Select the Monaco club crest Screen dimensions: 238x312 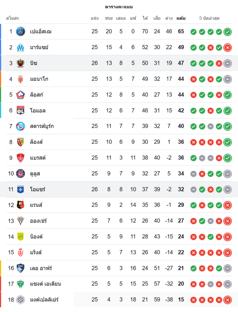pyautogui.click(x=21, y=79)
